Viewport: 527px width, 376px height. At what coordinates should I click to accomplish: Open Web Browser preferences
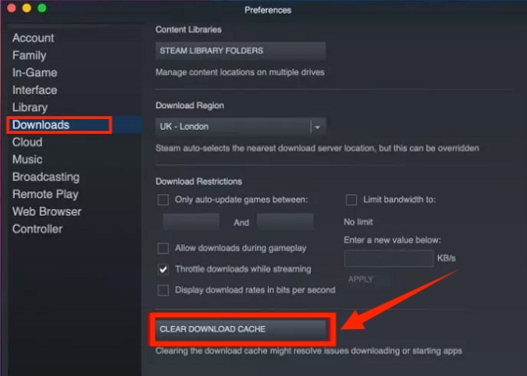[x=47, y=212]
